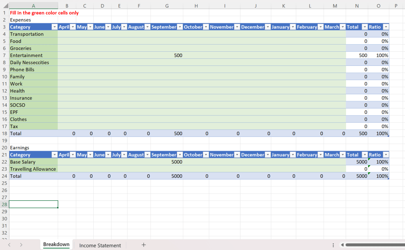Open Expenses table Category filter arrow

point(55,27)
